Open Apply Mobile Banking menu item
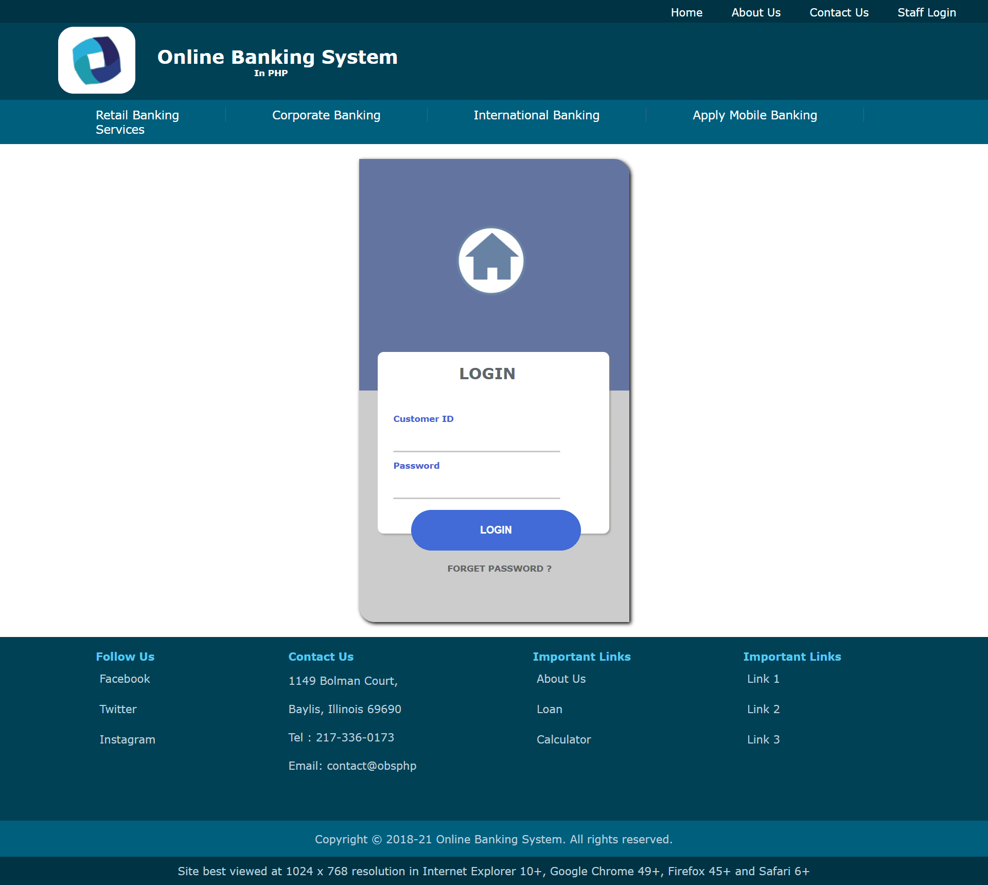The width and height of the screenshot is (988, 885). (754, 115)
